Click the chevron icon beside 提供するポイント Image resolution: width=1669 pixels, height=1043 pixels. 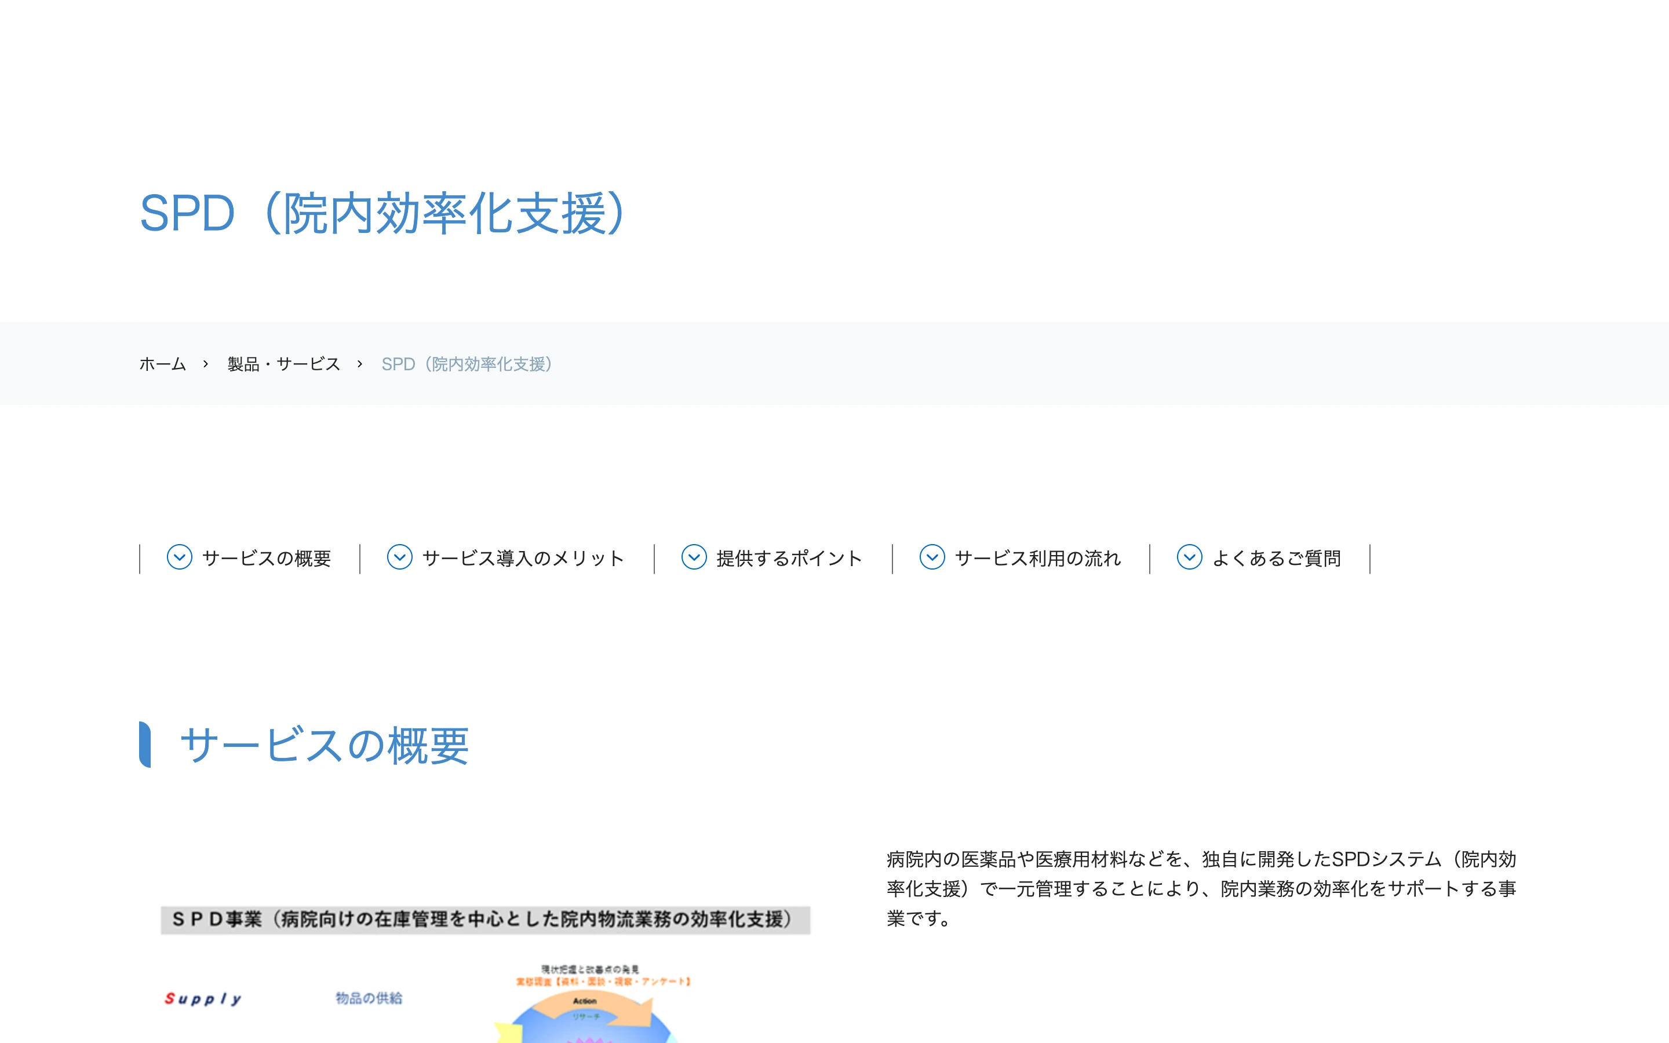[x=694, y=557]
